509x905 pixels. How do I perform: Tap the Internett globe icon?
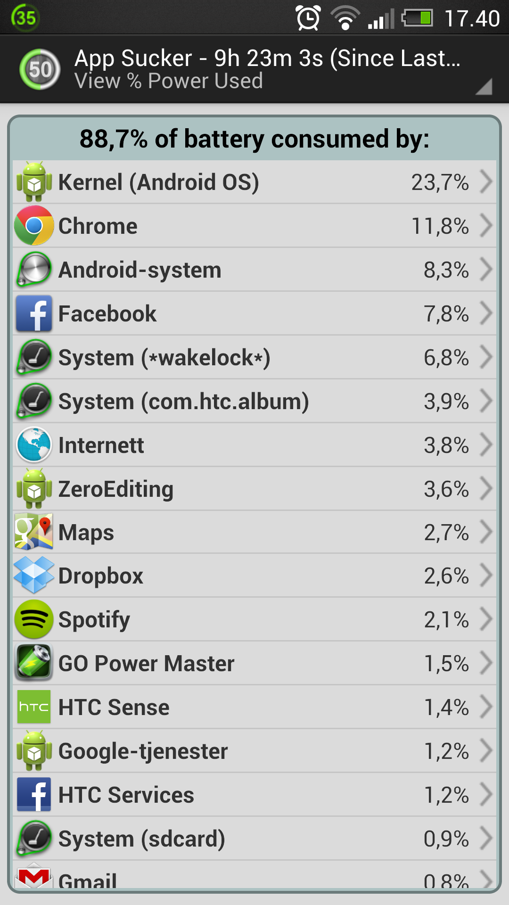(x=34, y=444)
